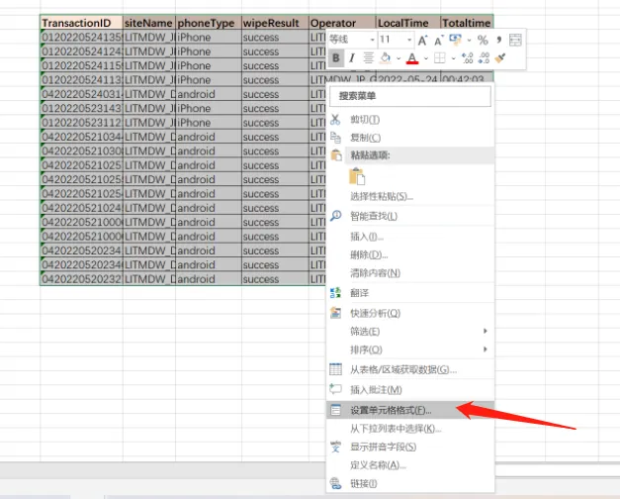The height and width of the screenshot is (499, 620).
Task: Select 从表格/区域获取数据(G)... item
Action: pos(410,369)
